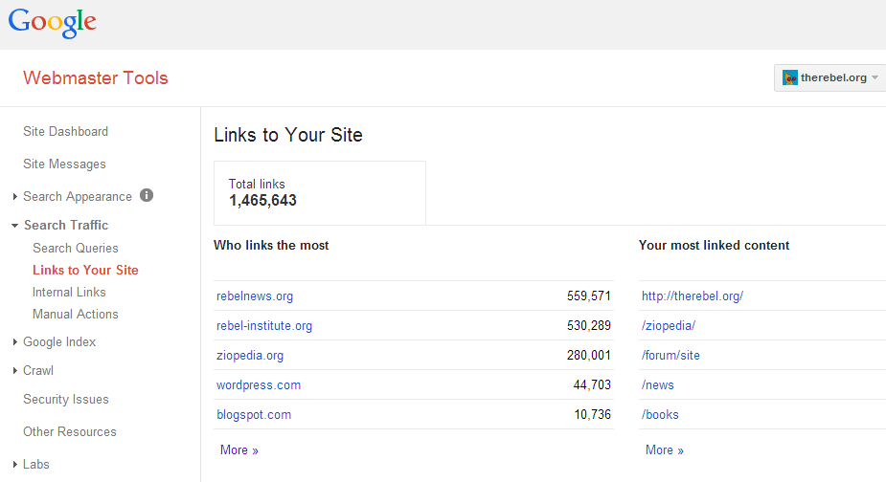Click the Google Index label

[59, 342]
